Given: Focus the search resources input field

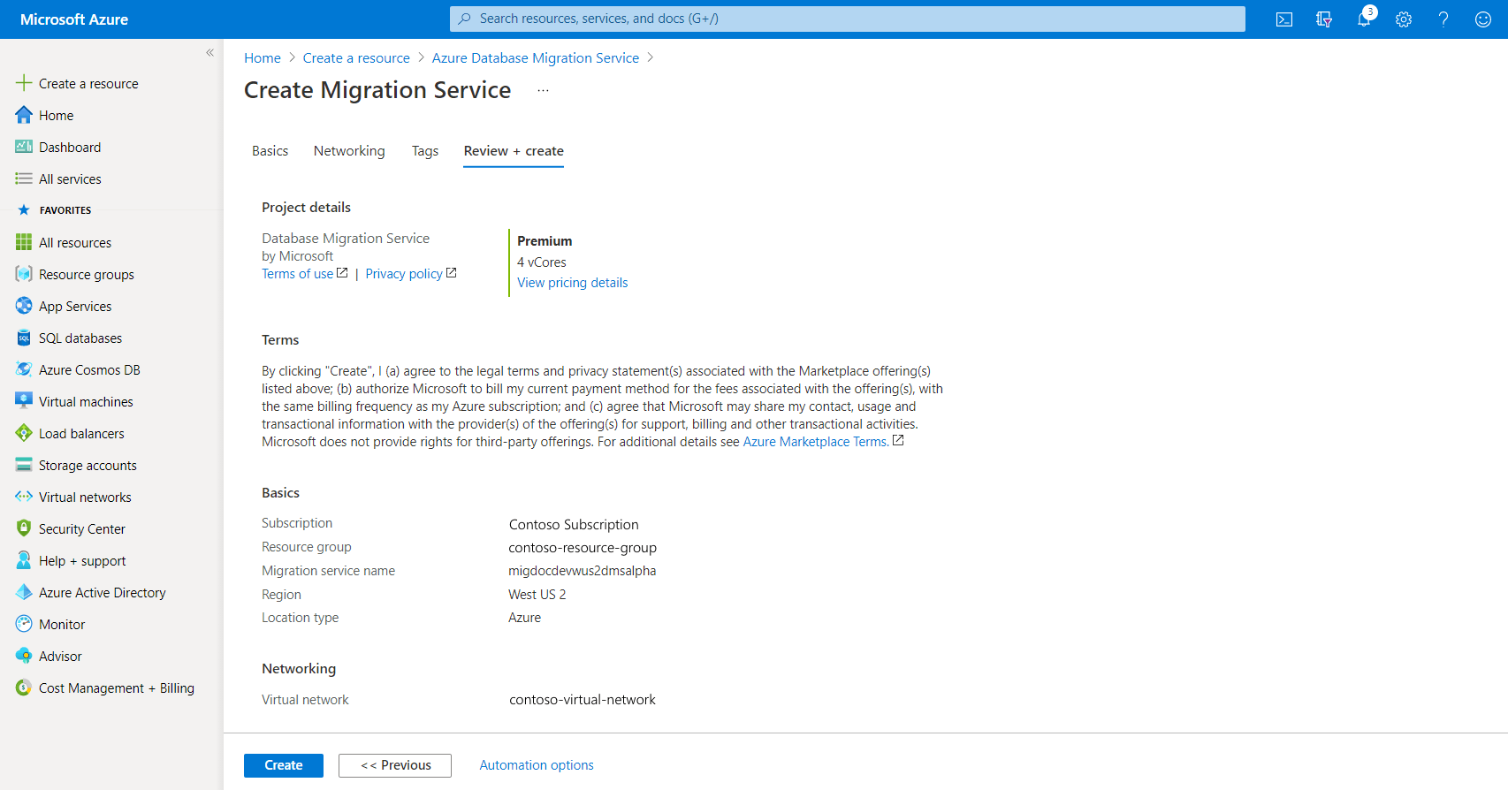Looking at the screenshot, I should tap(849, 19).
